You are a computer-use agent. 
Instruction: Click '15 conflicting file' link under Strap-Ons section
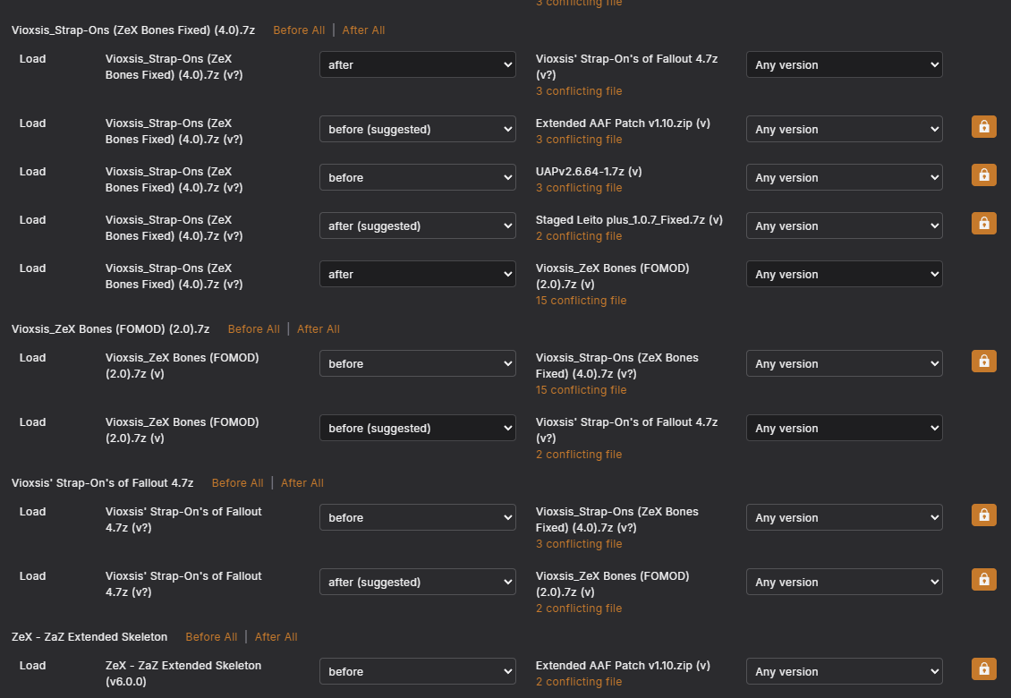(x=581, y=301)
